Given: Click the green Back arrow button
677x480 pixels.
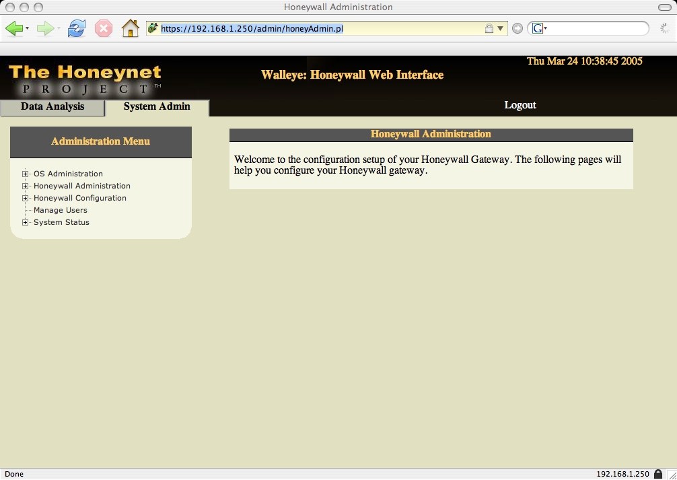Looking at the screenshot, I should coord(14,28).
